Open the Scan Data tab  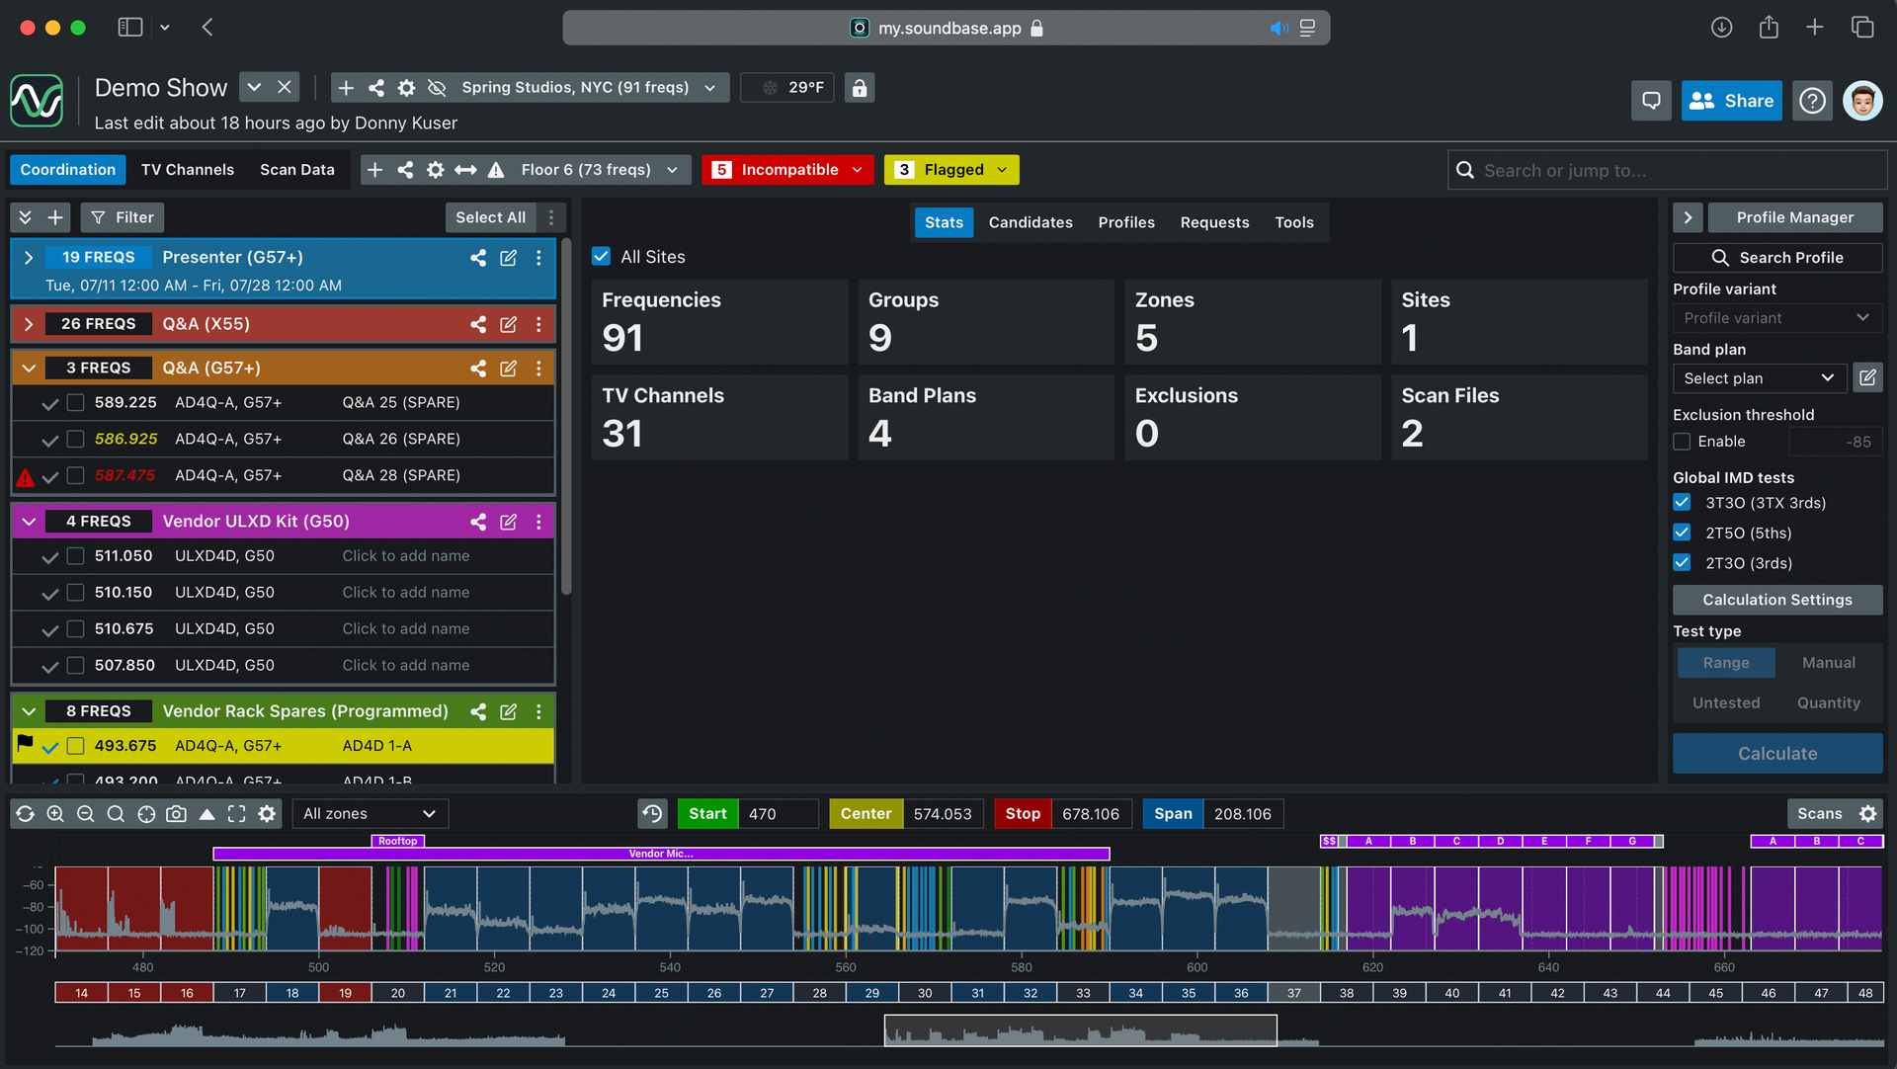click(x=297, y=169)
